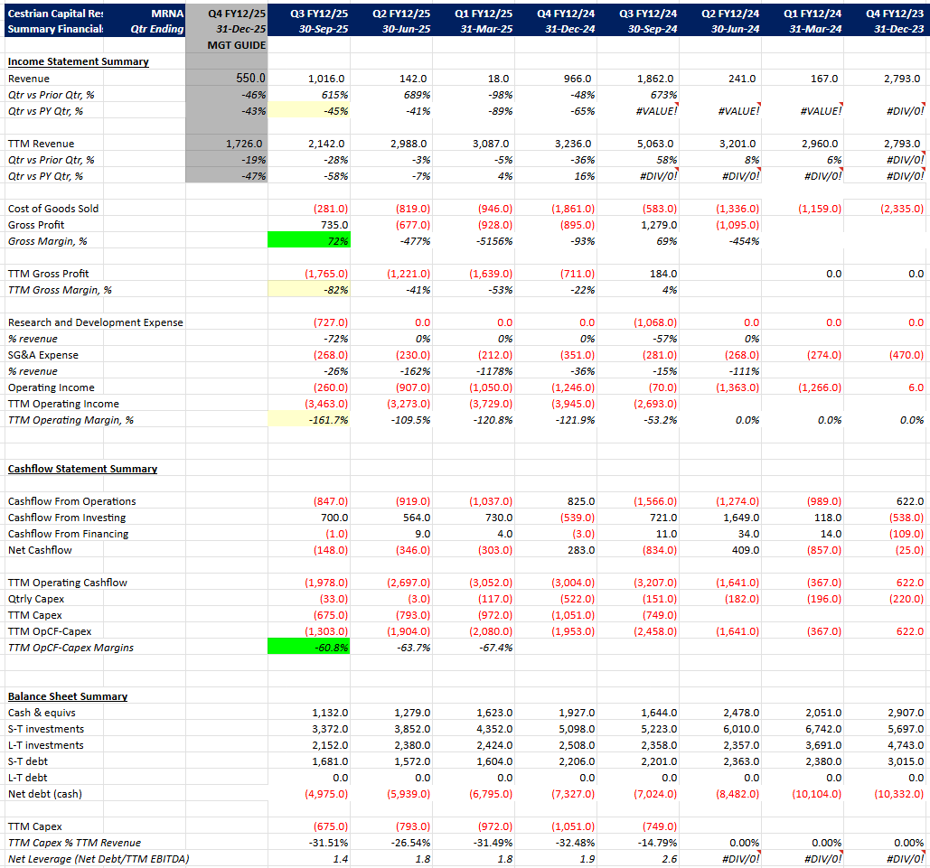Select "Net Leverage (Net Debt/TTM EBITDA)" label
This screenshot has width=930, height=868.
[x=99, y=859]
